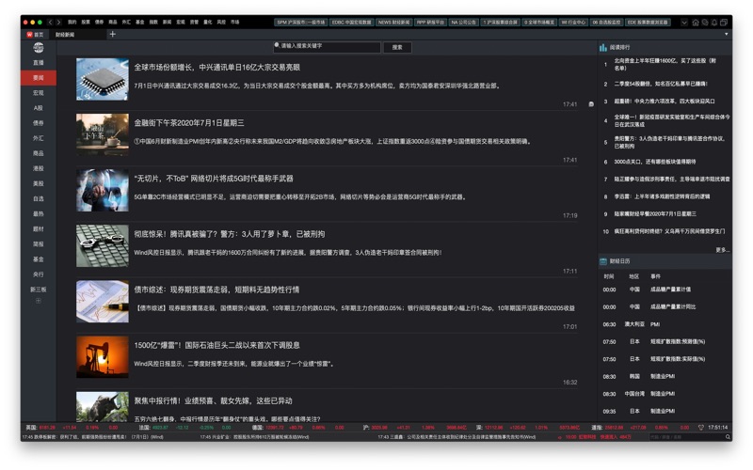Open the home icon in top-right toolbar

(x=696, y=22)
